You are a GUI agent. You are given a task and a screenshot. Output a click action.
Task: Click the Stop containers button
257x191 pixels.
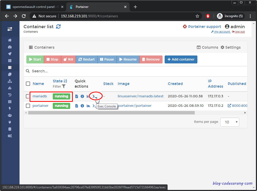(x=52, y=59)
